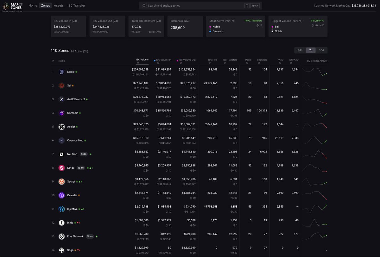380x257 pixels.
Task: Click Noble's IBC Volume value $209,692,559
Action: pyautogui.click(x=140, y=69)
